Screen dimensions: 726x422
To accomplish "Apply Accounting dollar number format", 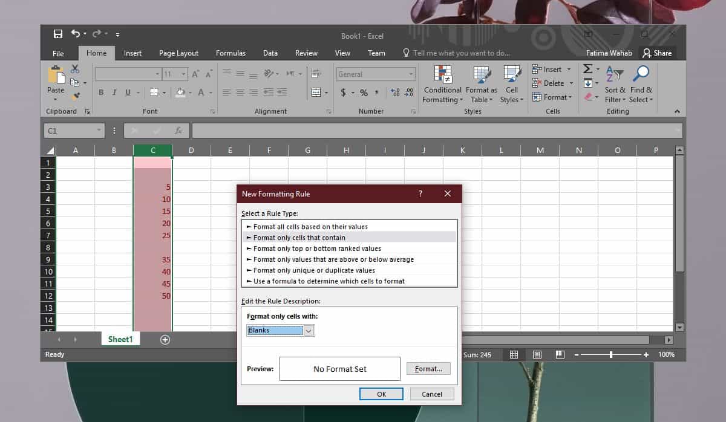I will (343, 93).
